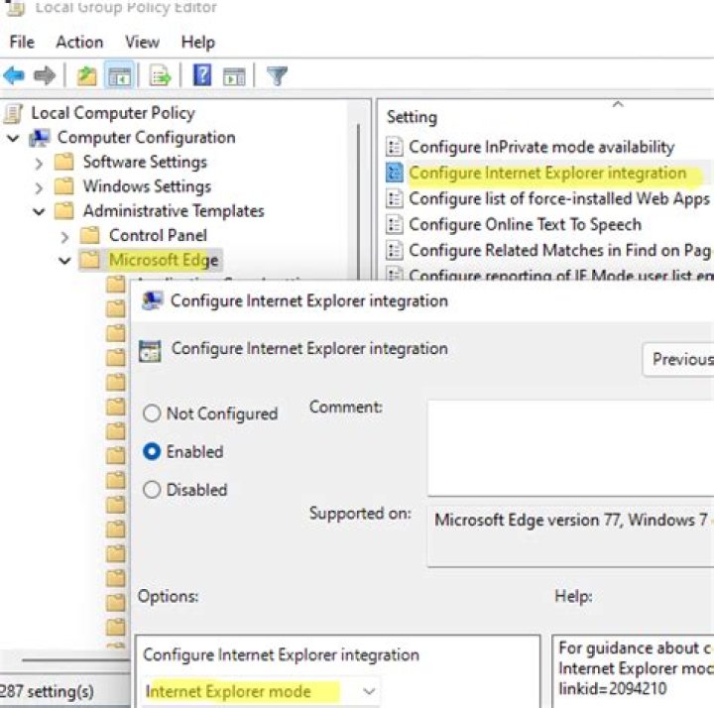Click the Filter funnel toolbar icon

coord(278,75)
